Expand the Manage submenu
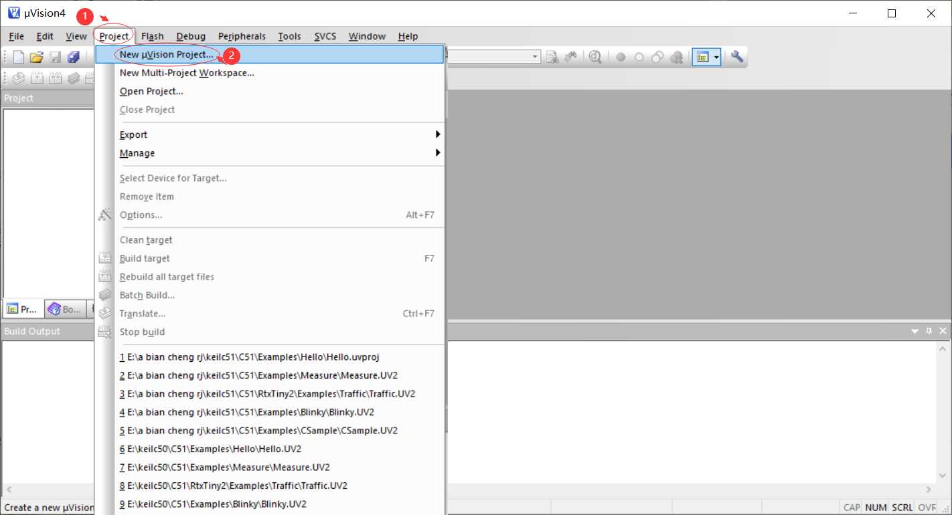Screen dimensions: 952x515 tap(270, 153)
